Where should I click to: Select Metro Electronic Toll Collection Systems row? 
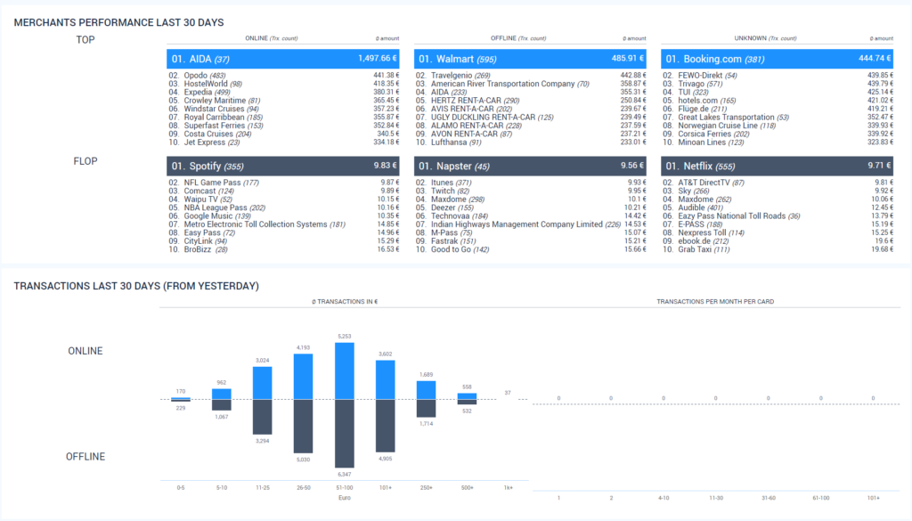(282, 224)
